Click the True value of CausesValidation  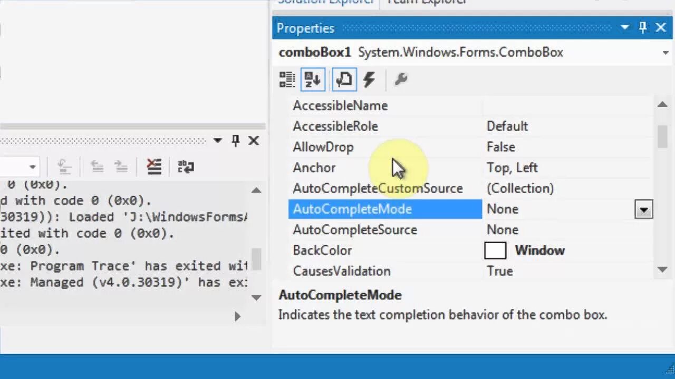point(500,271)
